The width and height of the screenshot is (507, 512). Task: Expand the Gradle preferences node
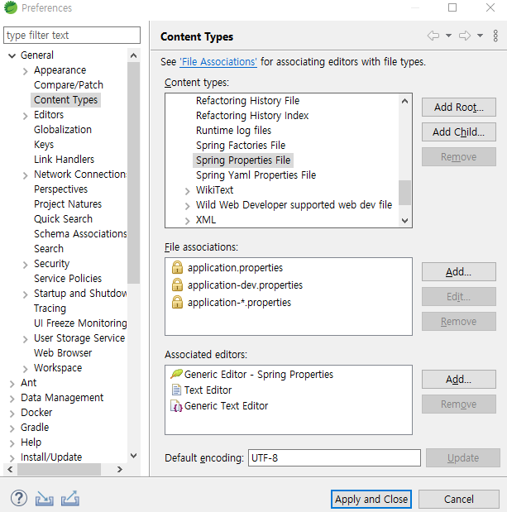[x=12, y=428]
